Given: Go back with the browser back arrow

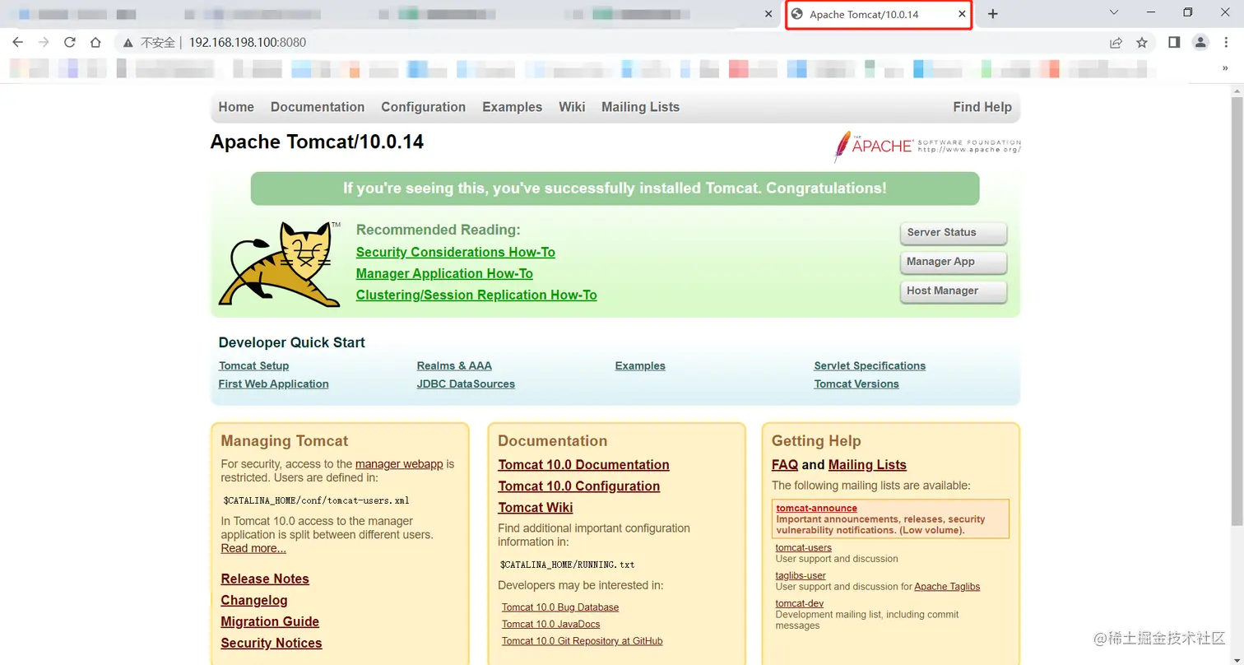Looking at the screenshot, I should pos(18,42).
